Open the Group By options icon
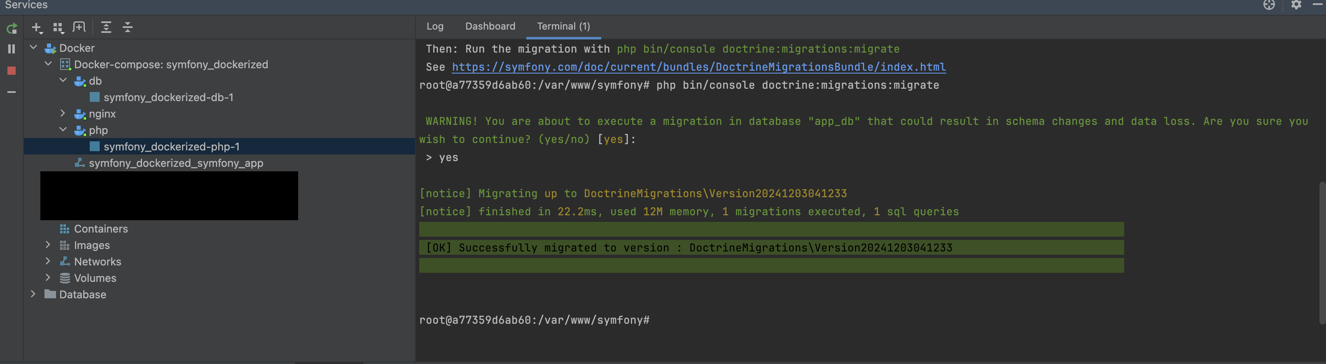 pyautogui.click(x=58, y=28)
